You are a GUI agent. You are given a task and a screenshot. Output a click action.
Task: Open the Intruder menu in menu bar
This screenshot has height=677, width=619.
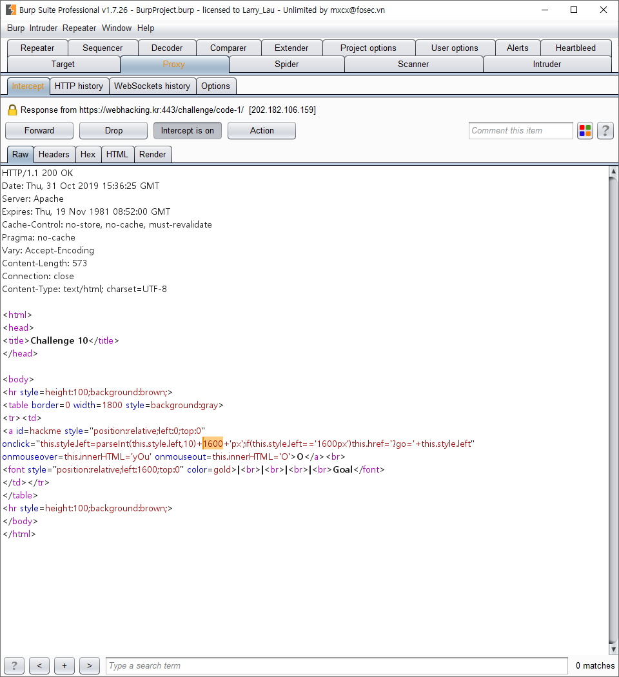[43, 28]
